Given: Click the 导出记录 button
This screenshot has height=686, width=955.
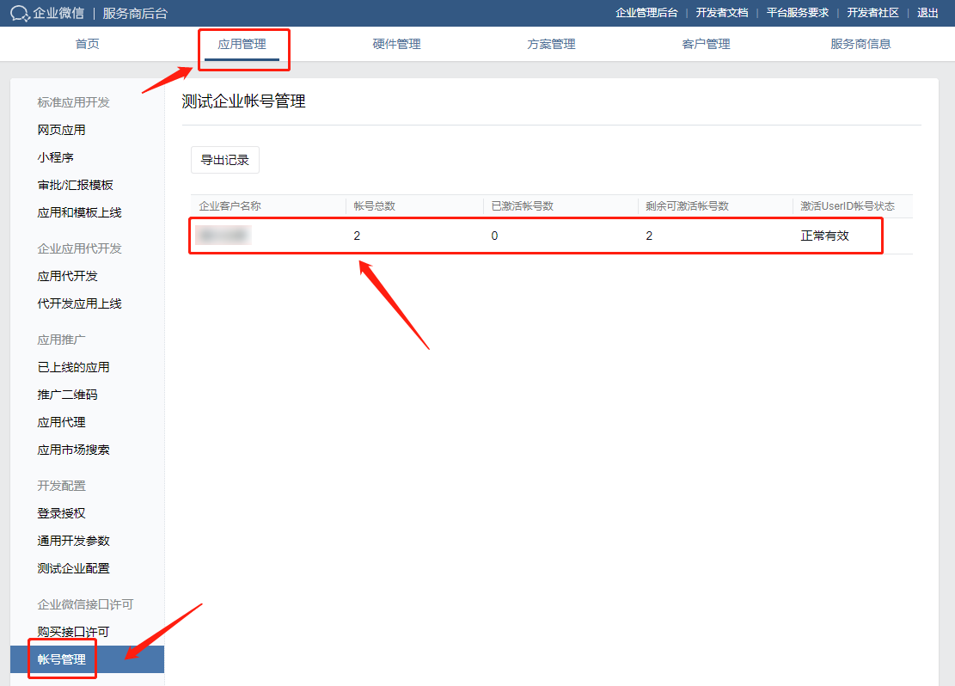Looking at the screenshot, I should point(224,159).
